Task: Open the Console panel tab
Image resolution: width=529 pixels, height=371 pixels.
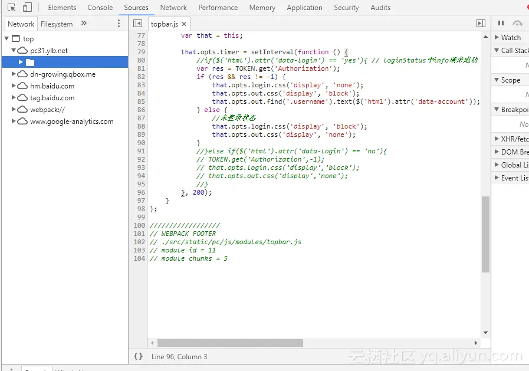Action: pos(100,8)
